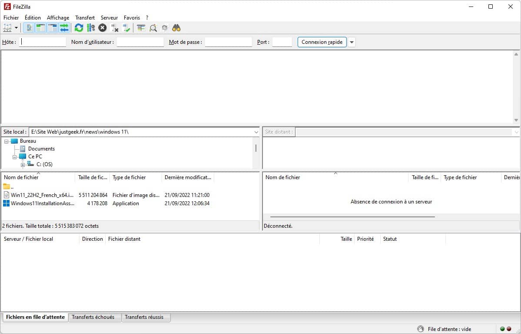Open the Serveur menu
The width and height of the screenshot is (521, 334).
click(110, 18)
